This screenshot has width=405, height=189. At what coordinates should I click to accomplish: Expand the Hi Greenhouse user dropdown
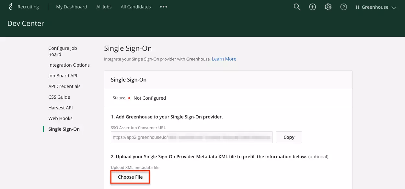376,7
